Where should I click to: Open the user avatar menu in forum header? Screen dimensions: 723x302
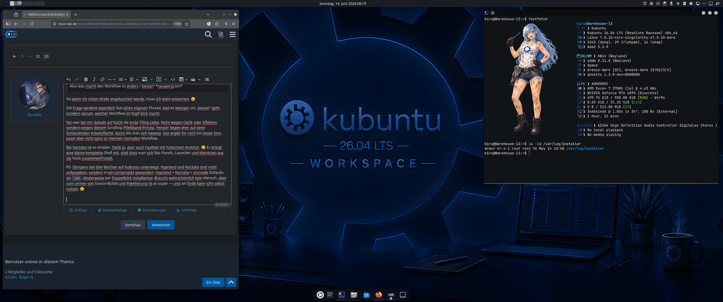(221, 35)
